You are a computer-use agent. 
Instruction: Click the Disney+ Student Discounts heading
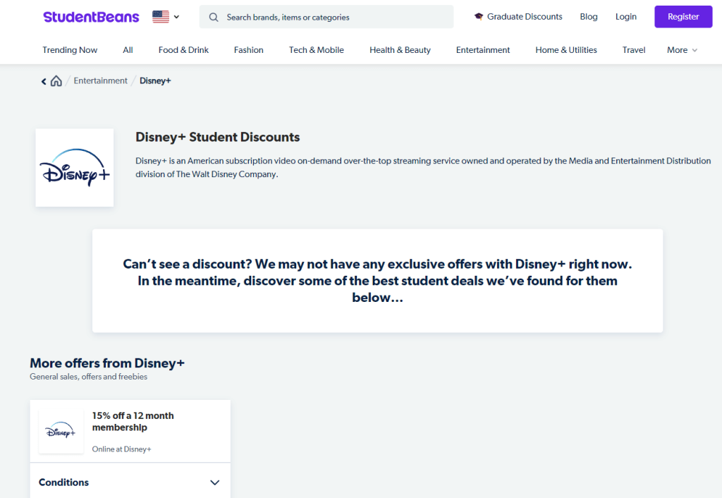pos(217,137)
